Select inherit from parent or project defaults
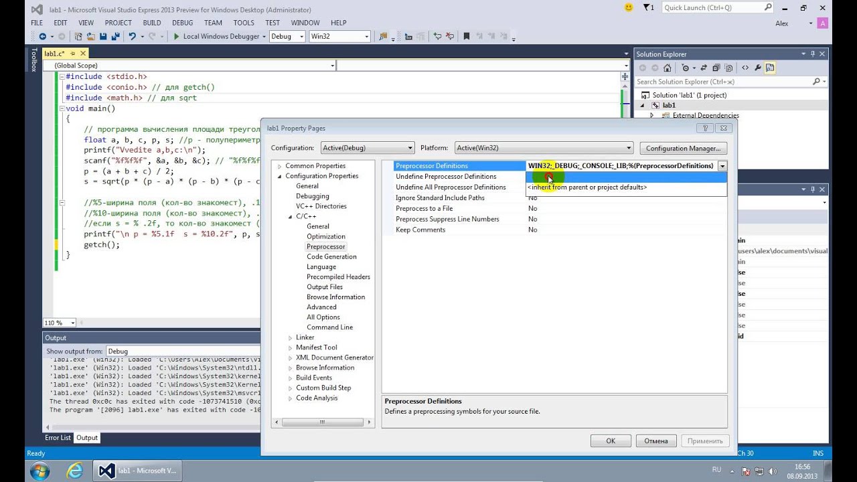The height and width of the screenshot is (482, 857). 587,187
